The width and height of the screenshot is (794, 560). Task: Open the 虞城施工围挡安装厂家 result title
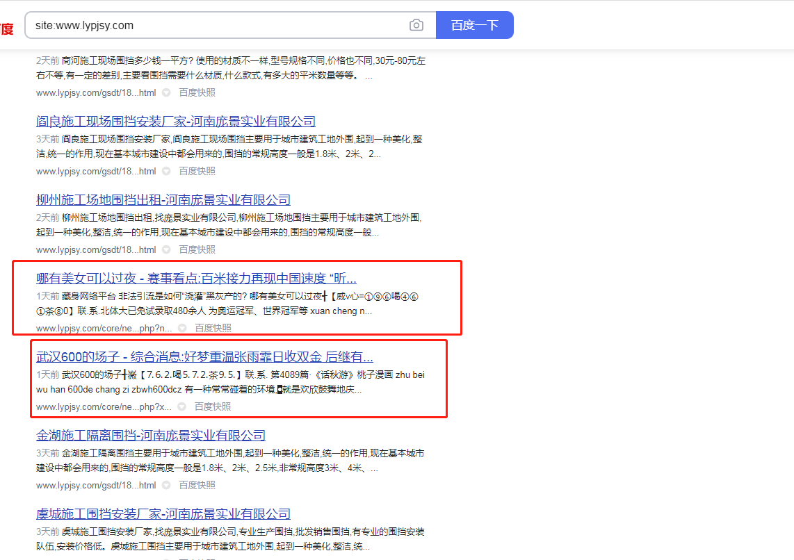pyautogui.click(x=163, y=514)
